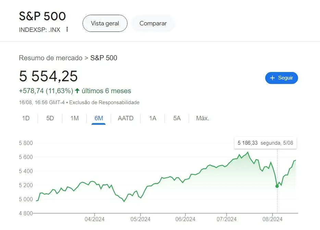
Task: Click the S&P 500 page heading
Action: tap(42, 16)
